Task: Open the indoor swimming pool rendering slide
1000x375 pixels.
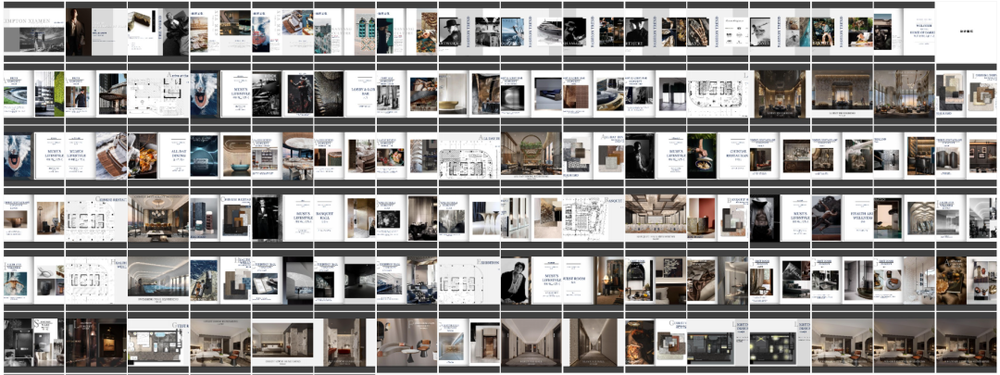Action: coord(157,279)
